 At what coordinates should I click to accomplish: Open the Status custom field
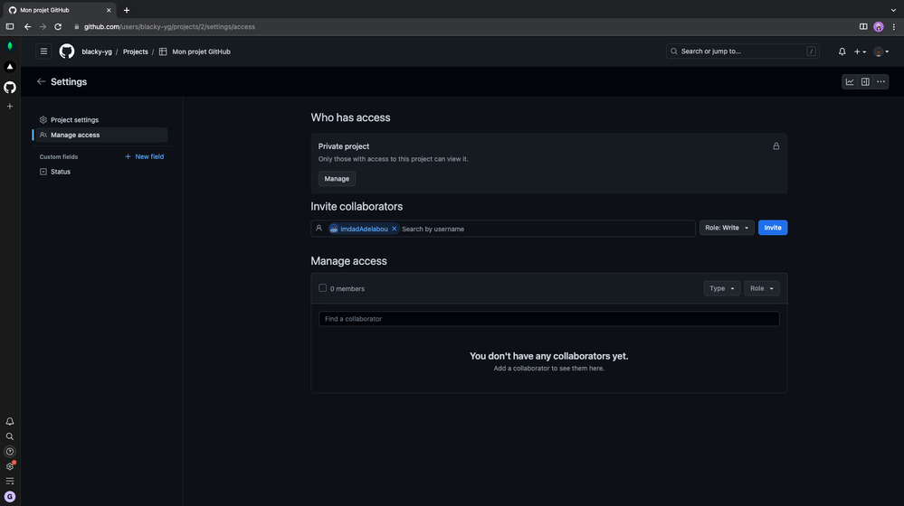pyautogui.click(x=60, y=172)
